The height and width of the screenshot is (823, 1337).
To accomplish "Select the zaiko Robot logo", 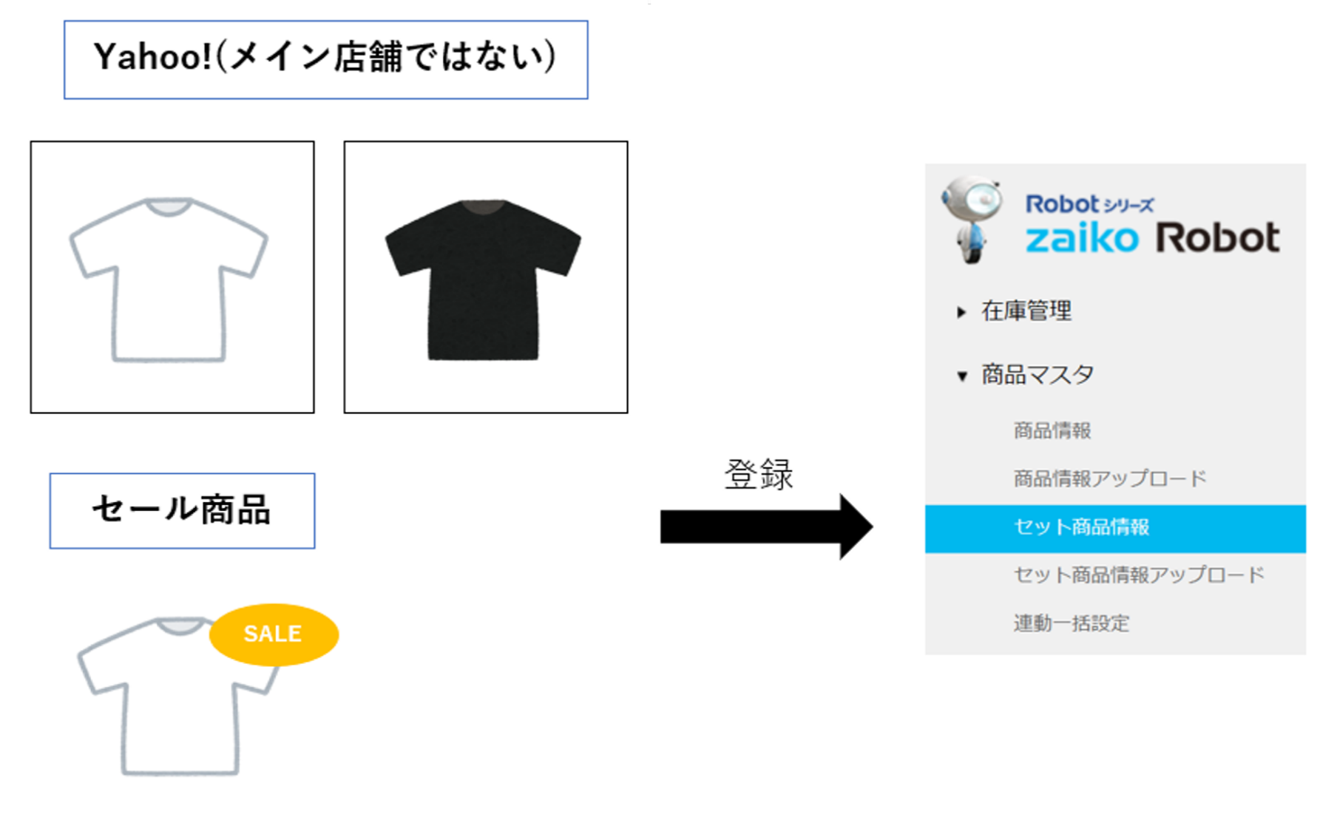I will [1154, 238].
